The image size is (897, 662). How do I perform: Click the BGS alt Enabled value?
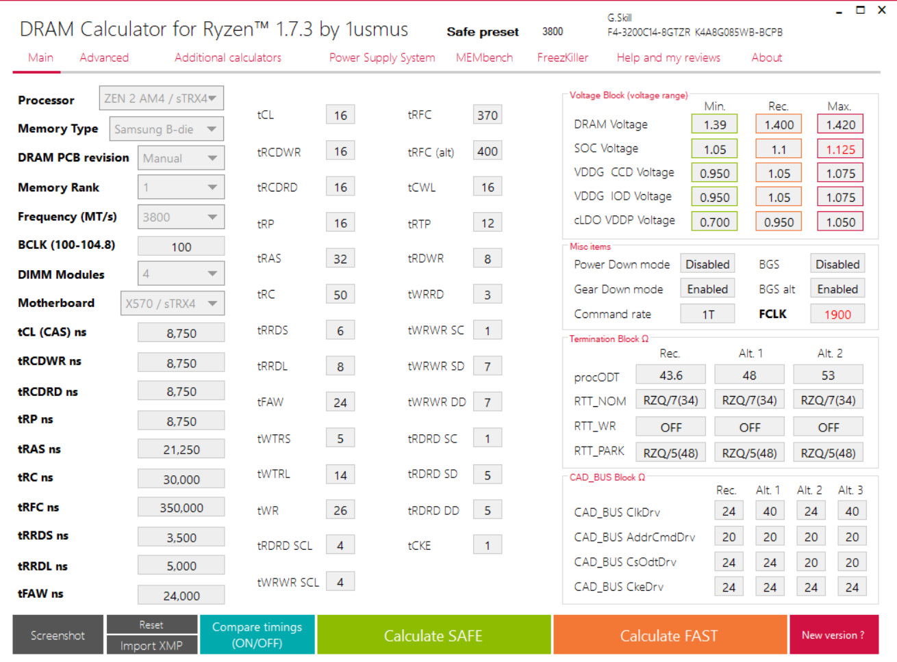click(837, 289)
